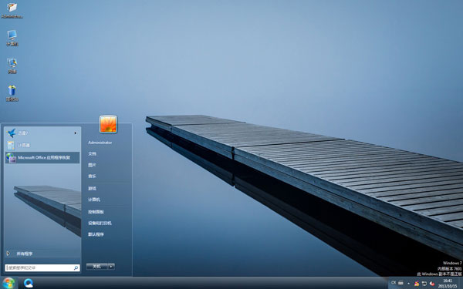Open shutdown options arrow next to 关机
Viewport: 463px width, 289px height.
111,267
